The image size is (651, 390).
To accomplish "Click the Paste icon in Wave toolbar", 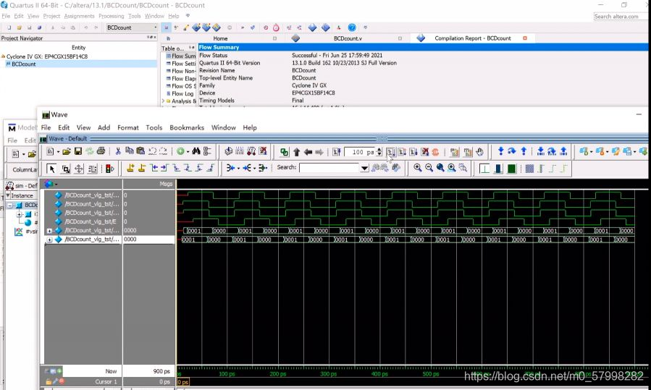I will [x=140, y=152].
